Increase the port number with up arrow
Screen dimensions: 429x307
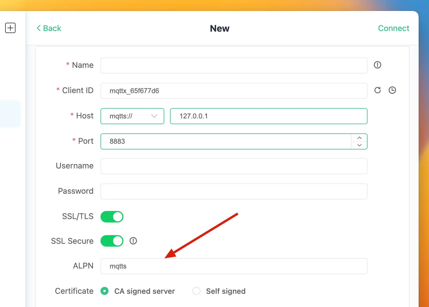coord(359,138)
